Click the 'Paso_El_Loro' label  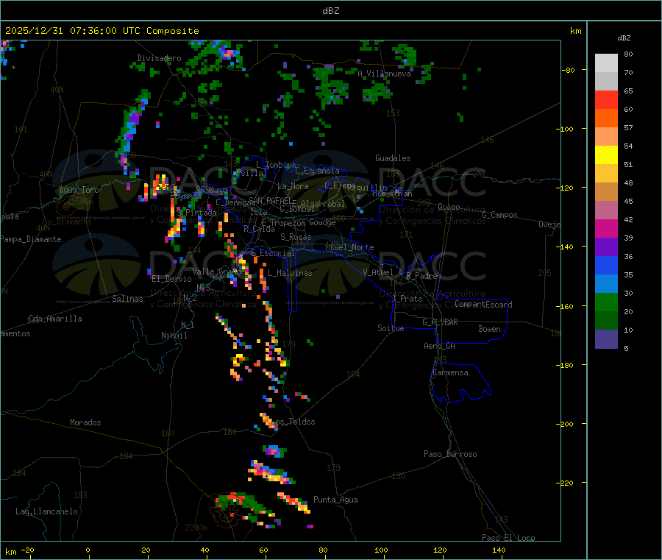click(x=508, y=538)
